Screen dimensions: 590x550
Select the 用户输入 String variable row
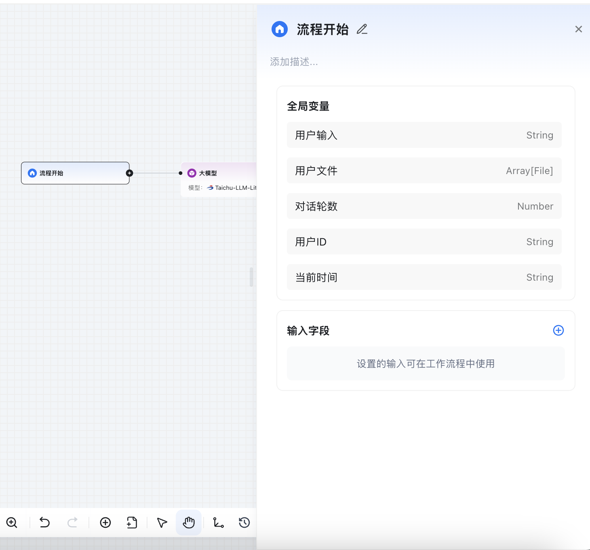pos(424,135)
